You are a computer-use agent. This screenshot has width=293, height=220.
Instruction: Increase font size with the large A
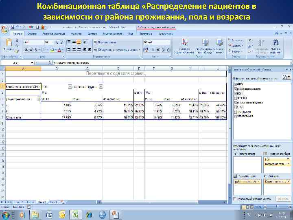tap(57, 42)
